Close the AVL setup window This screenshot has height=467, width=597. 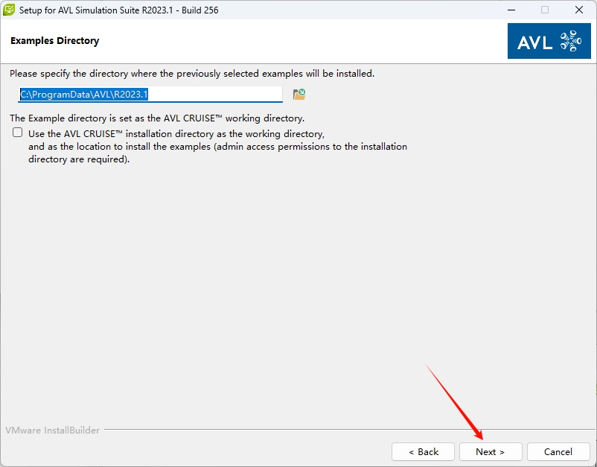(579, 10)
